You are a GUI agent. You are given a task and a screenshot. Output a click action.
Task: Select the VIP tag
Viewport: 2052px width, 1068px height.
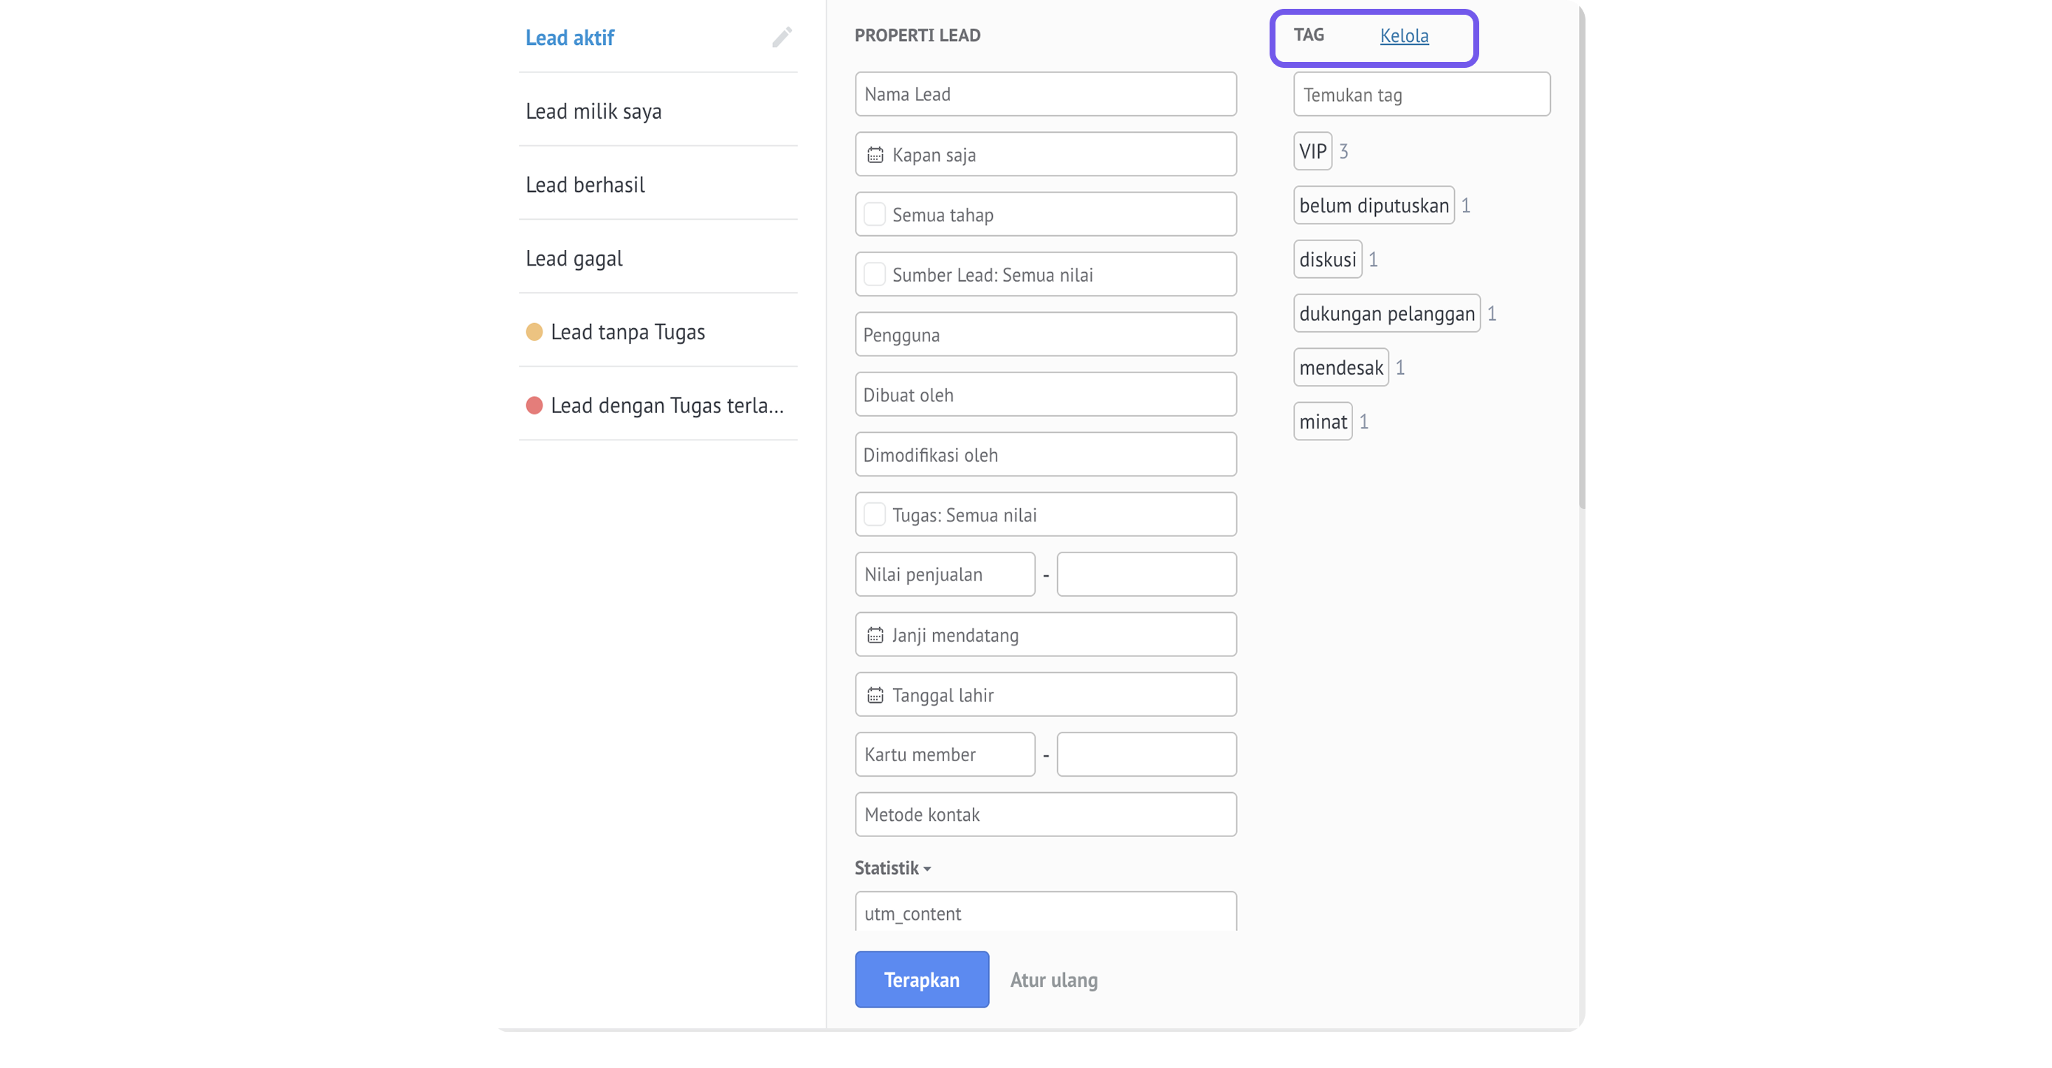pos(1312,151)
